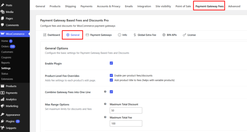
Task: Click the Products archive icon
Action: click(x=2, y=86)
